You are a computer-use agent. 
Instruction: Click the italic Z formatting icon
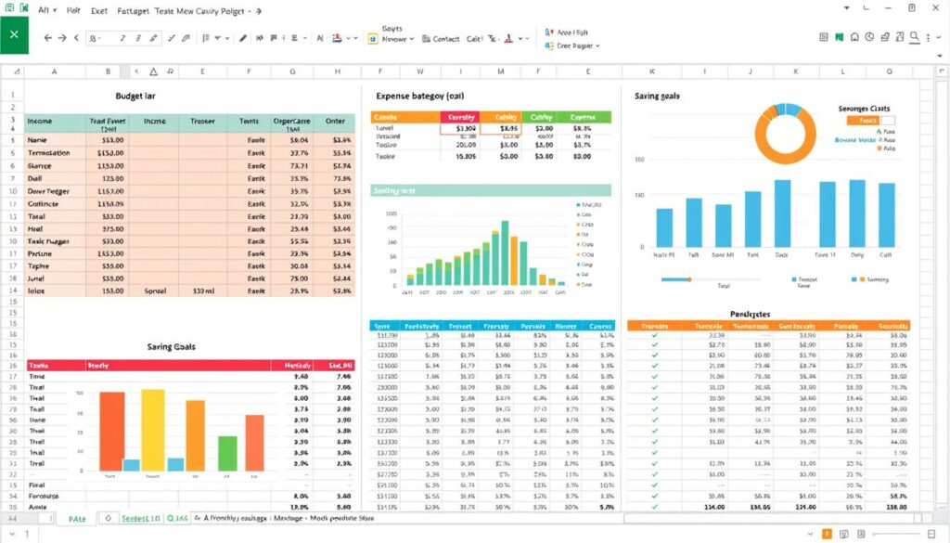tap(122, 38)
